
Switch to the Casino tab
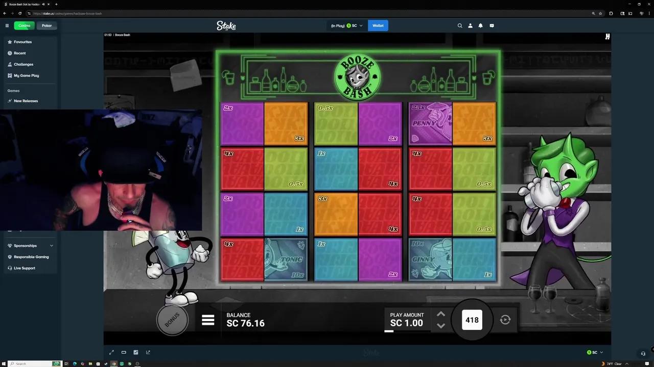pyautogui.click(x=25, y=25)
